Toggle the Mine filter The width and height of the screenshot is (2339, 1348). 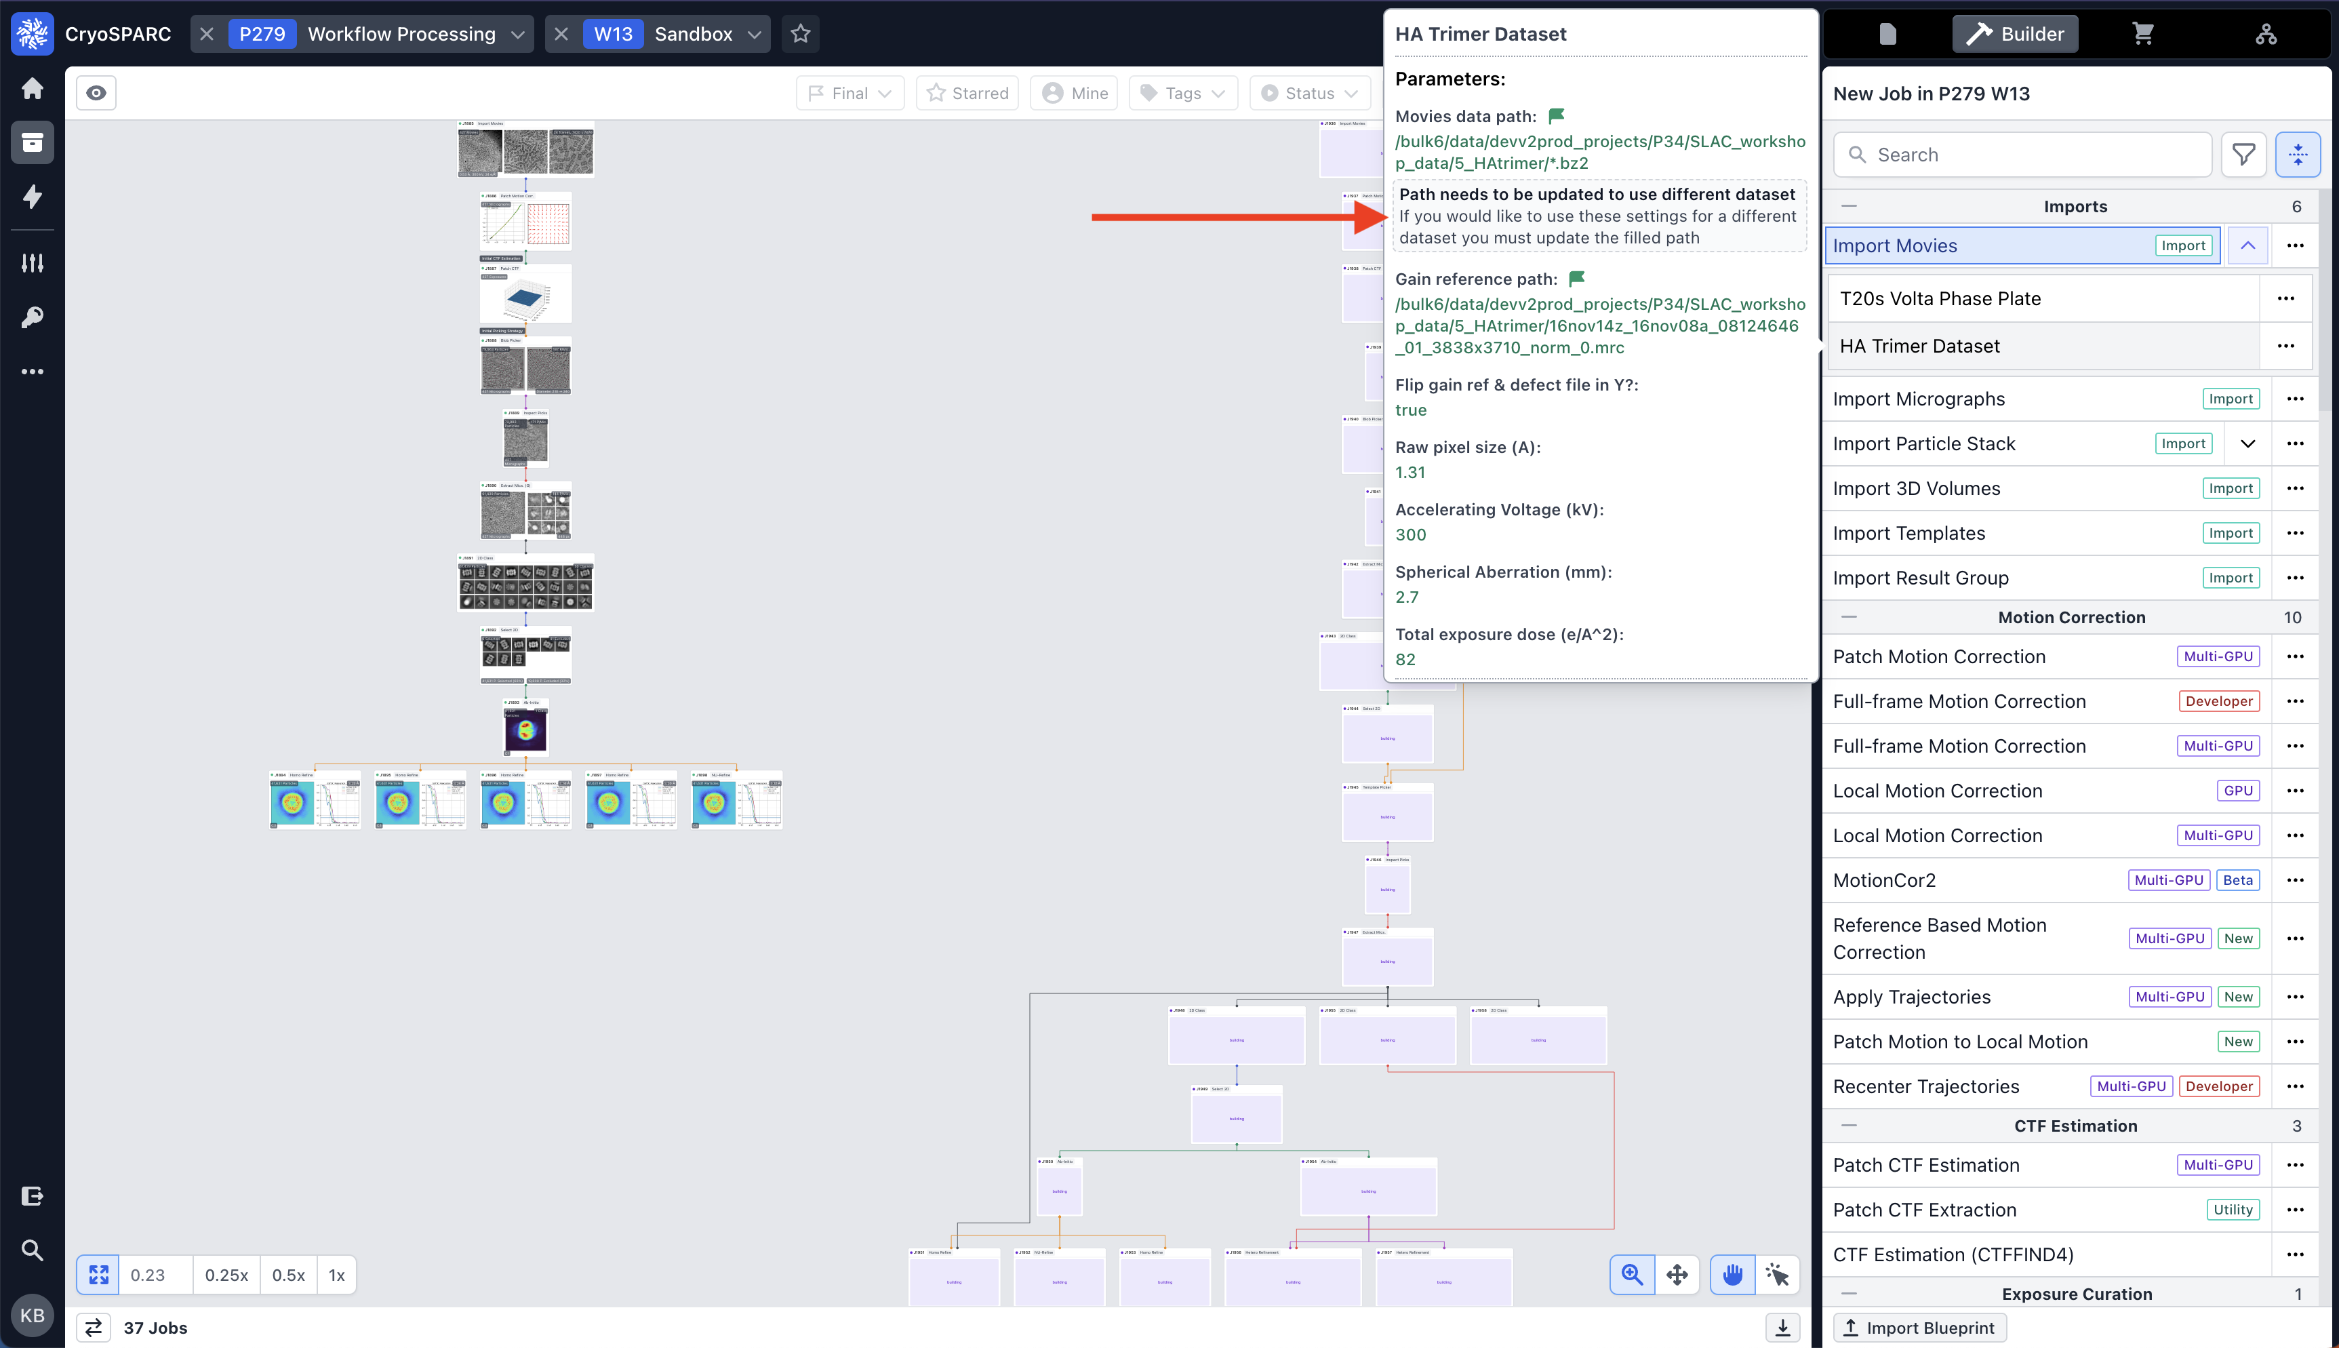tap(1075, 93)
